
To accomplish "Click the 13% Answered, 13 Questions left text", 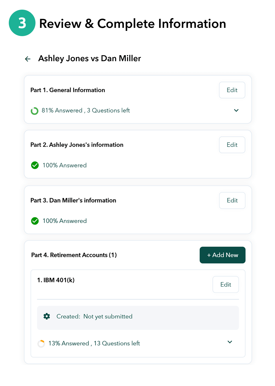I will (94, 344).
